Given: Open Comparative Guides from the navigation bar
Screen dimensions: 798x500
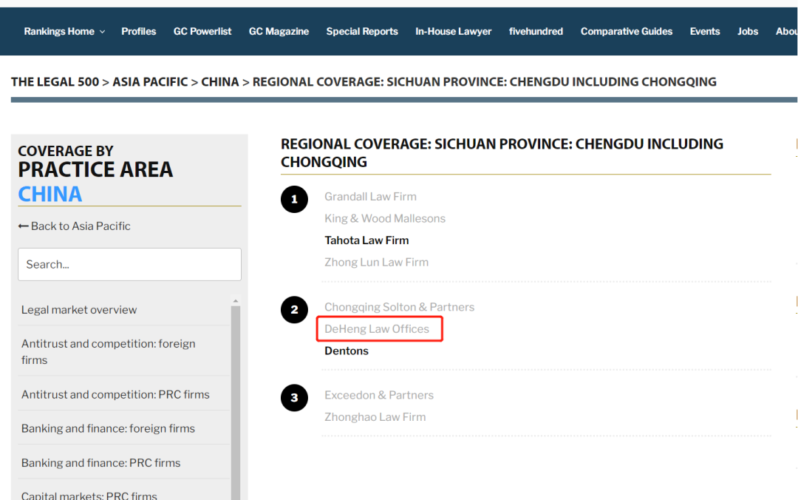Looking at the screenshot, I should click(627, 32).
